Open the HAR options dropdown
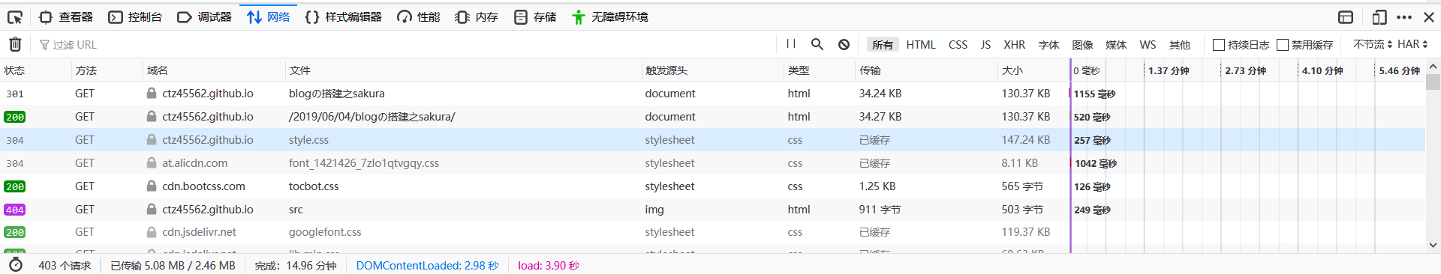Viewport: 1441px width, 274px height. pos(1412,44)
